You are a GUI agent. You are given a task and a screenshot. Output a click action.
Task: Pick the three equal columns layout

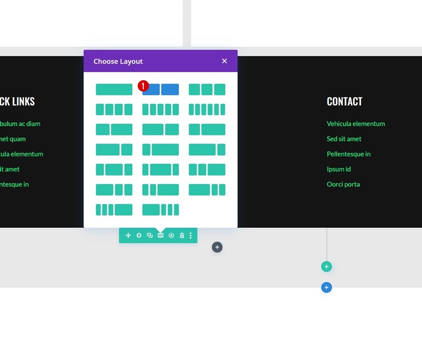tap(207, 89)
